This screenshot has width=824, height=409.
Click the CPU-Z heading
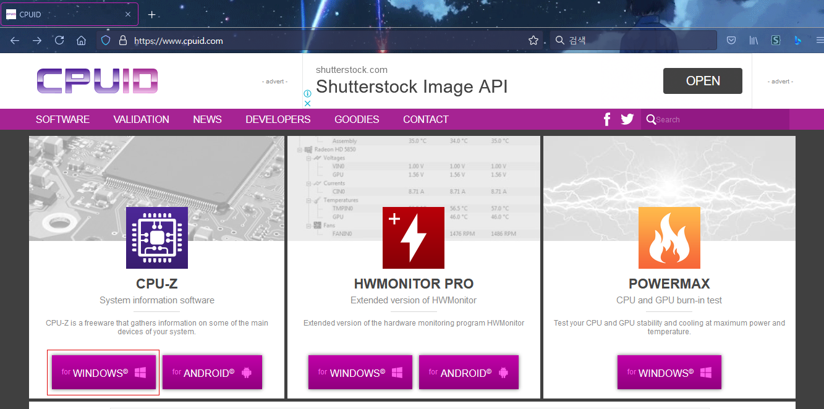pos(157,284)
